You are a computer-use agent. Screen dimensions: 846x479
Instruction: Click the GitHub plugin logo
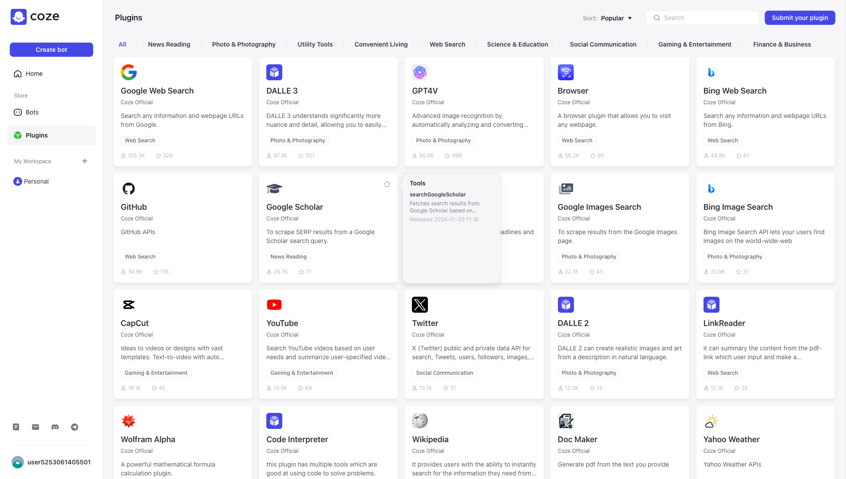[128, 188]
